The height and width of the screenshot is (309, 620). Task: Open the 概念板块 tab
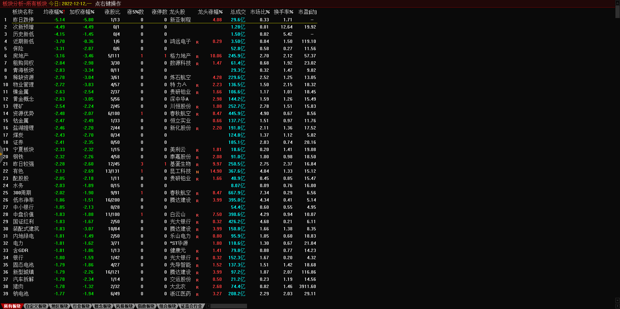(x=103, y=306)
